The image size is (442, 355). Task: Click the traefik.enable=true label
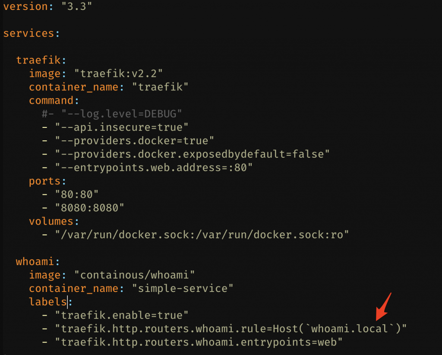(x=122, y=315)
